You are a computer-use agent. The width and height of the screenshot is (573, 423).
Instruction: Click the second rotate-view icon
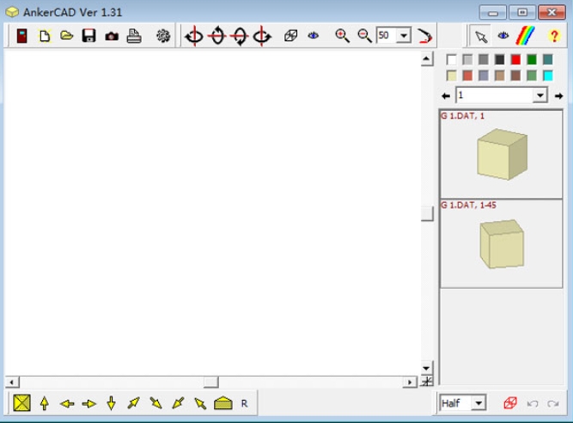pyautogui.click(x=217, y=36)
